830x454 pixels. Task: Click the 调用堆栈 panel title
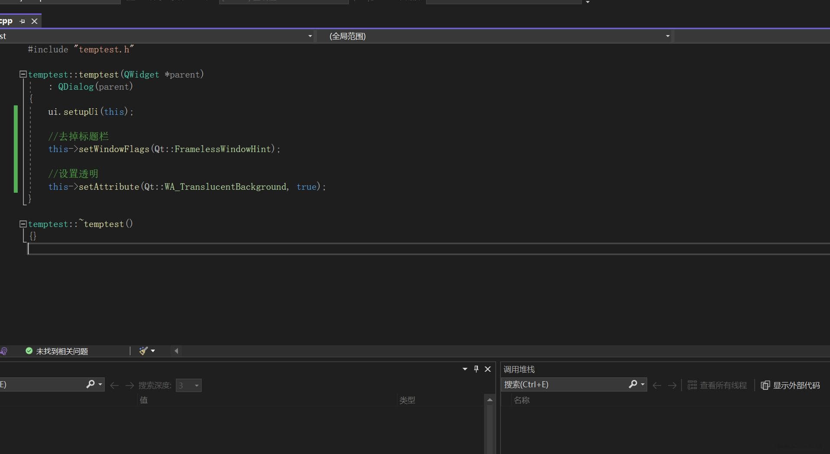519,369
